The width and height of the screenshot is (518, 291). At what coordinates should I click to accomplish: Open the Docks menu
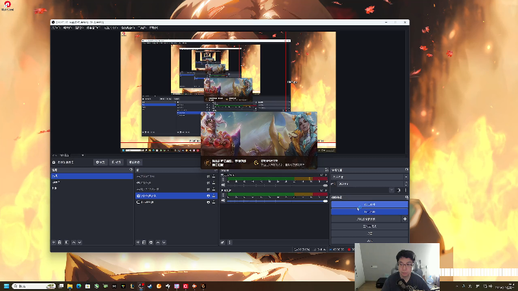pyautogui.click(x=93, y=28)
